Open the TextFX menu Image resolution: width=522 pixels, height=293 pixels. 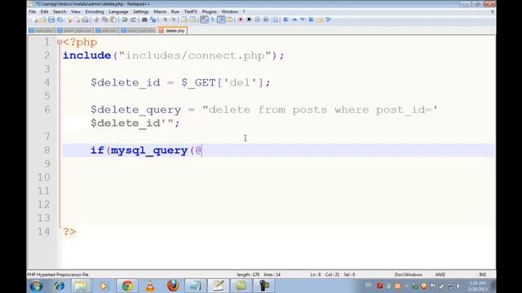coord(191,11)
